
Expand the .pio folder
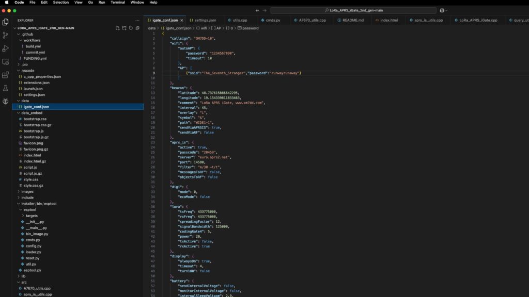pyautogui.click(x=25, y=64)
